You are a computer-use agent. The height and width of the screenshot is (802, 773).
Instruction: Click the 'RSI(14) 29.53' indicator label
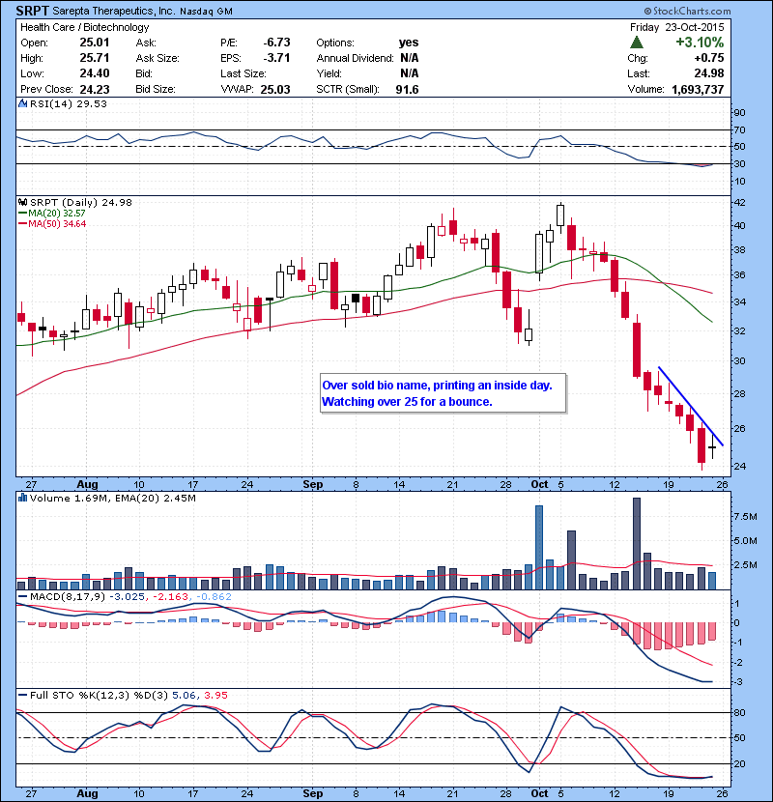[69, 103]
